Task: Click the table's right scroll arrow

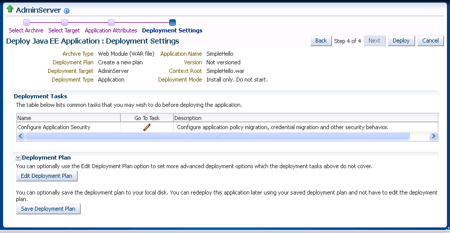Action: click(x=433, y=136)
